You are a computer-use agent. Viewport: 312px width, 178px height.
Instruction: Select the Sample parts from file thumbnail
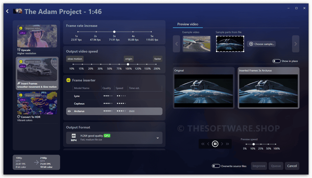pos(230,44)
